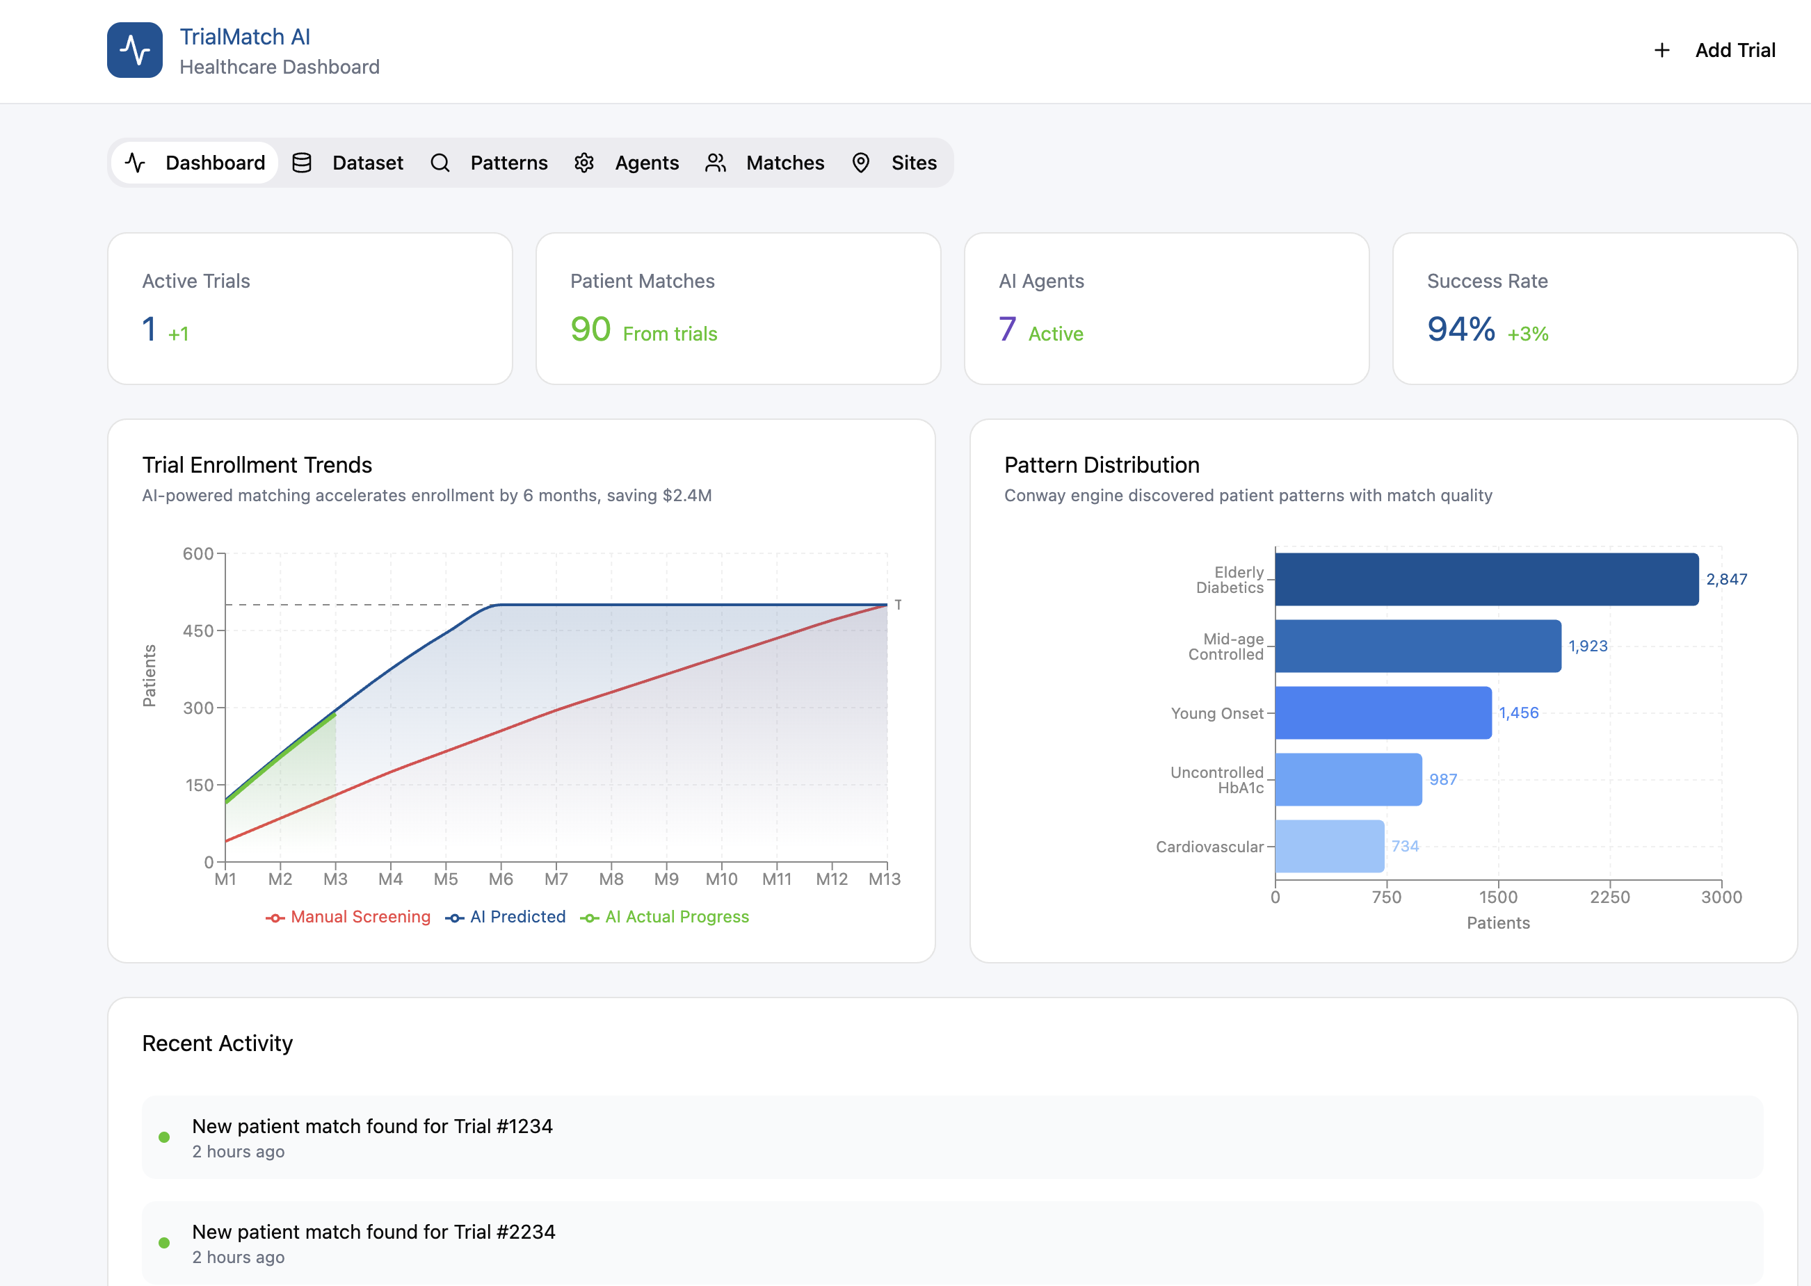Screen dimensions: 1811x1286
Task: Open the Active Trials stat card
Action: [x=309, y=308]
